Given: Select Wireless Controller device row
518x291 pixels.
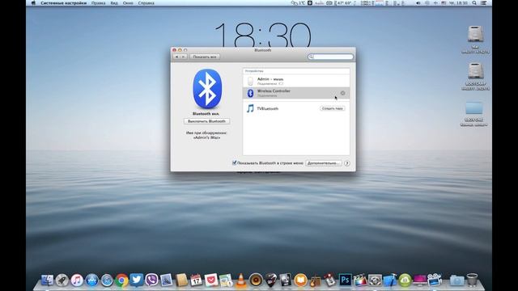Looking at the screenshot, I should [x=296, y=93].
